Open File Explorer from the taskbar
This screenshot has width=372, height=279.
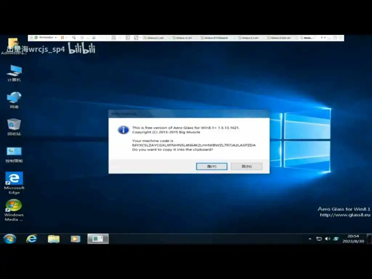point(54,239)
